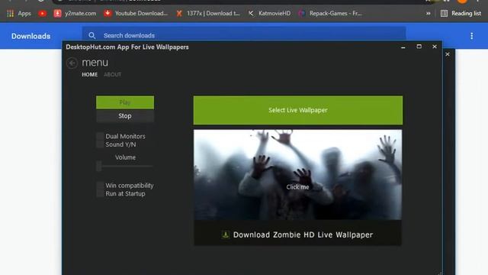This screenshot has width=488, height=275.
Task: Expand the hidden bookmarks chevron
Action: pos(429,14)
